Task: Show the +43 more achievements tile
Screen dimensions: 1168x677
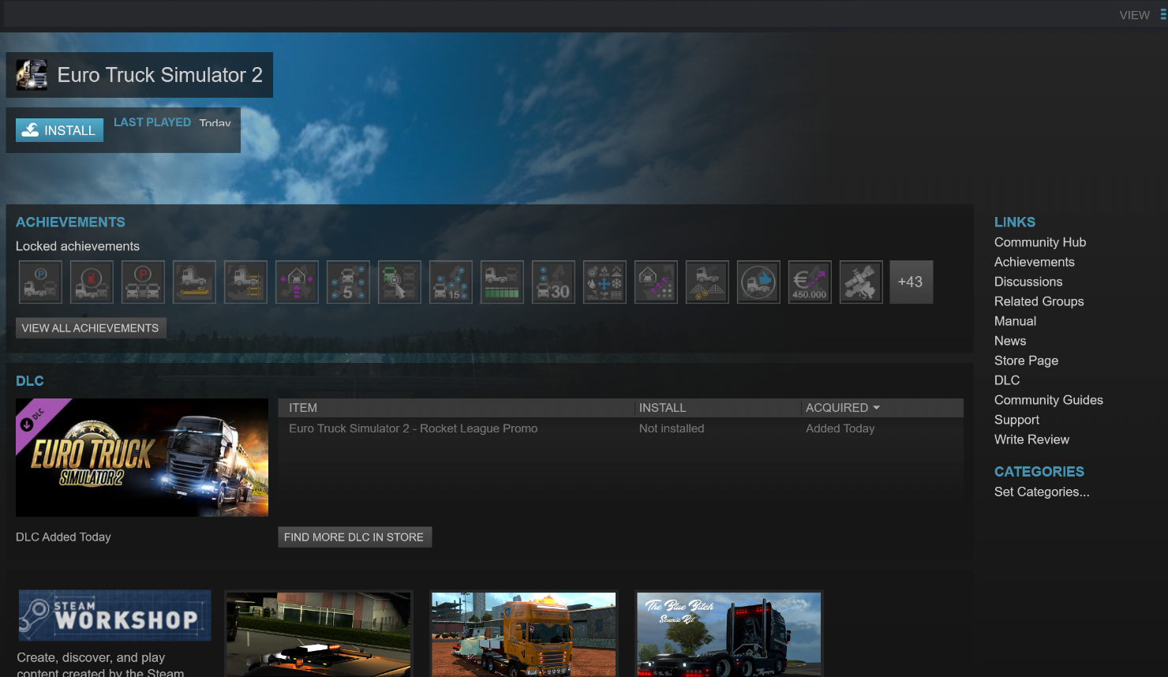Action: pyautogui.click(x=911, y=282)
